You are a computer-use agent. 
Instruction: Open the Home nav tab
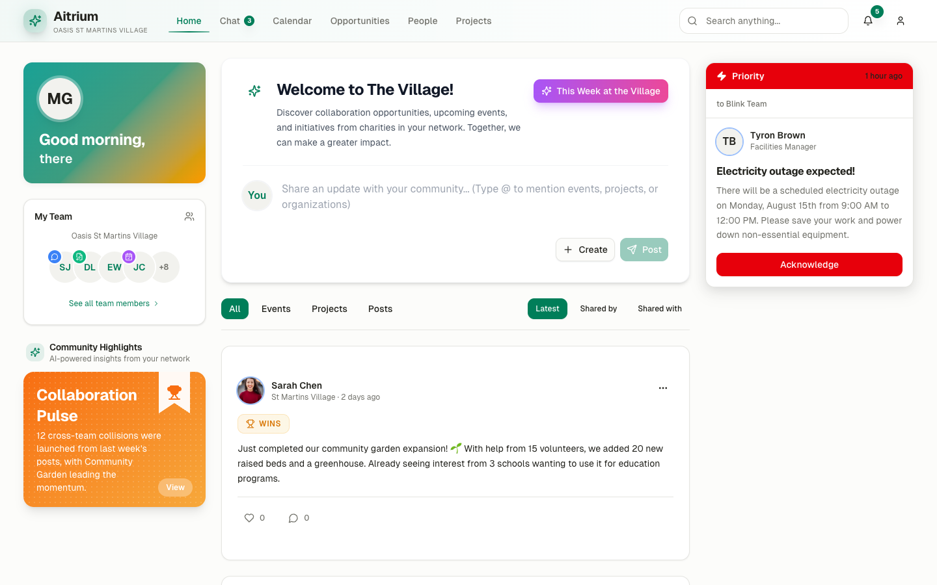(189, 21)
